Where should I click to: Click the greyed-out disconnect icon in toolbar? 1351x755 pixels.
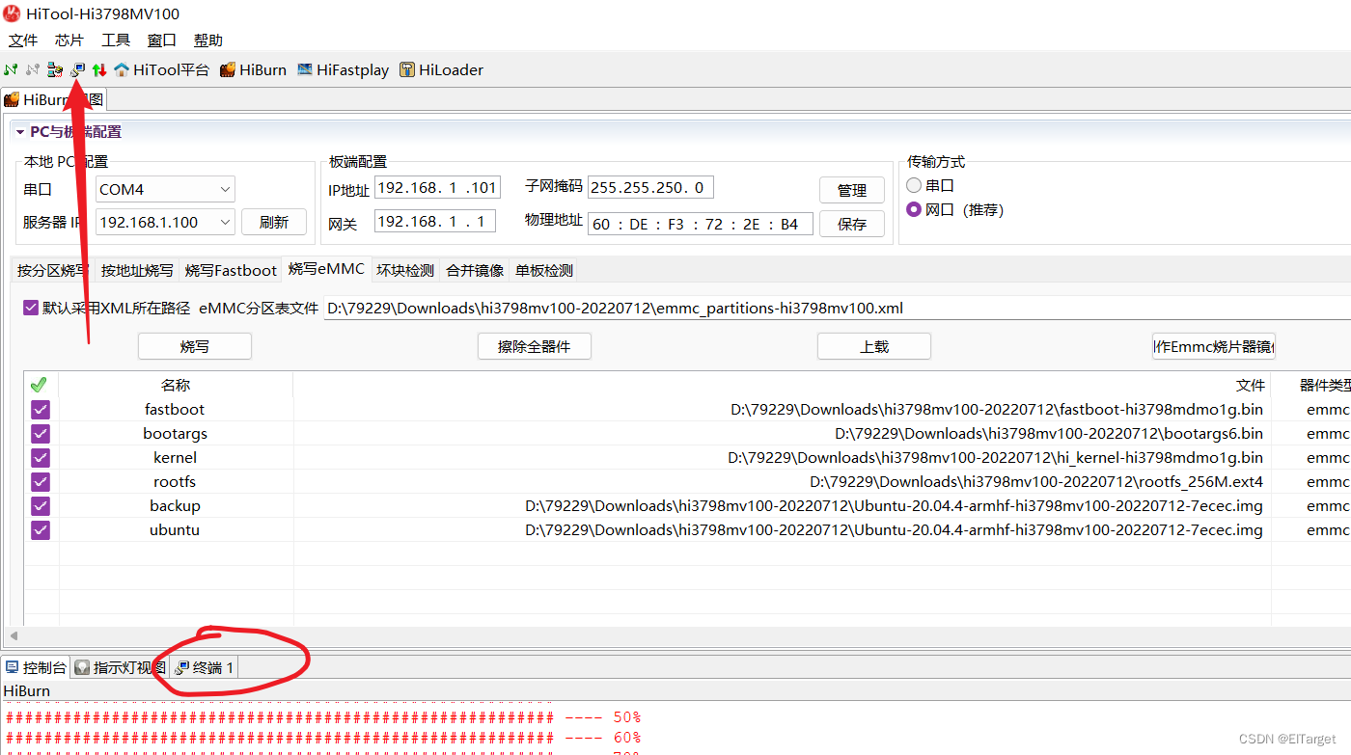point(33,69)
